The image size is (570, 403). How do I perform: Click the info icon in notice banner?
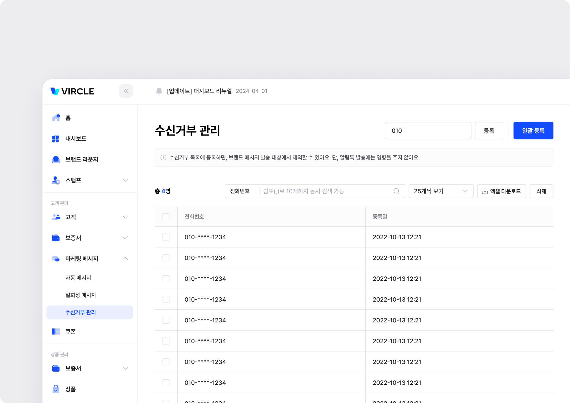[x=163, y=157]
